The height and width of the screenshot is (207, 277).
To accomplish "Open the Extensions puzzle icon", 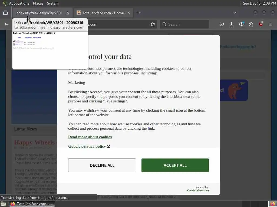I will pos(251,24).
